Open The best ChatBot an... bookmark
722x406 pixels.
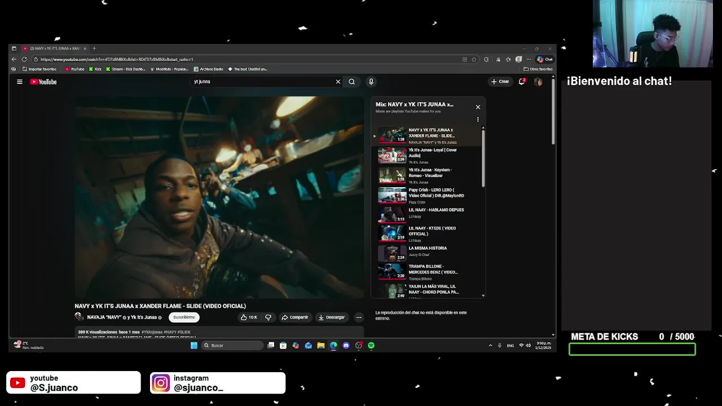[x=248, y=69]
